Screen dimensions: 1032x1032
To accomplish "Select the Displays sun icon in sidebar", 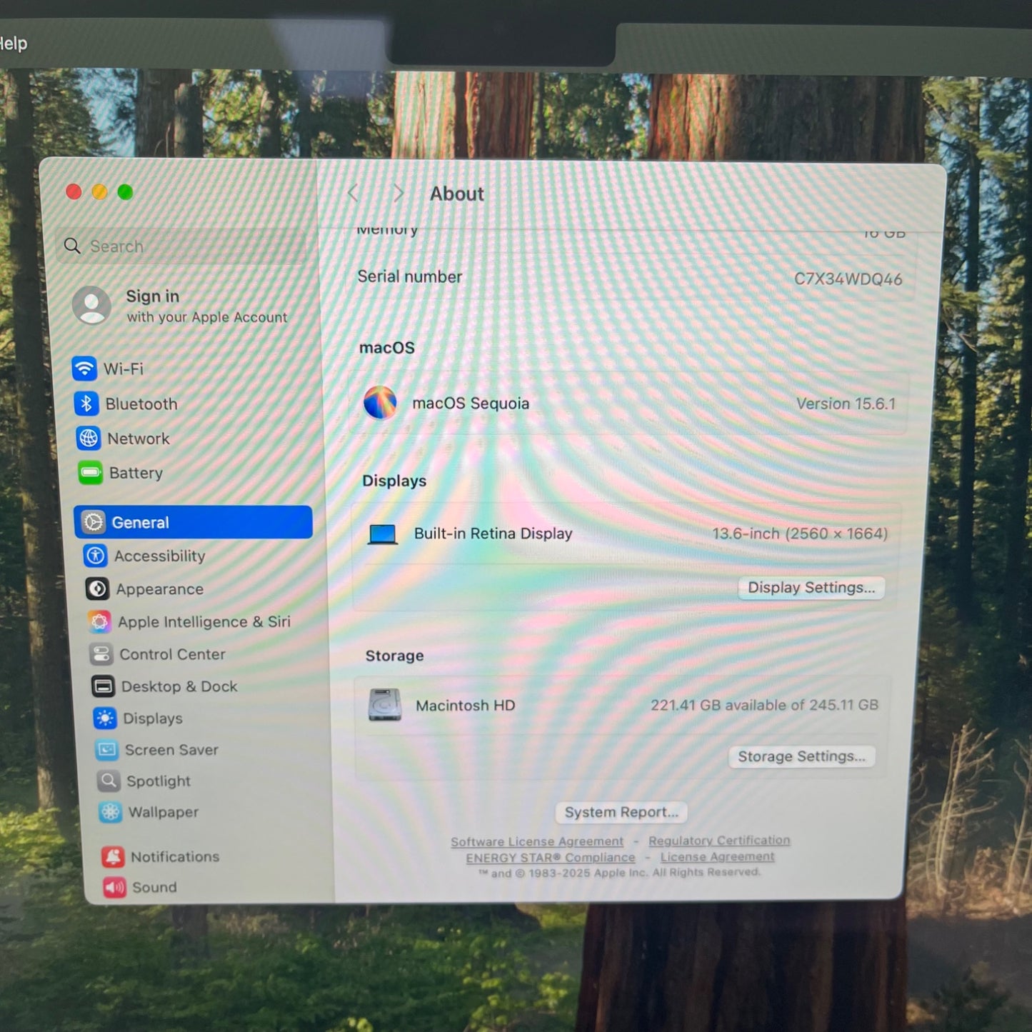I will (105, 718).
